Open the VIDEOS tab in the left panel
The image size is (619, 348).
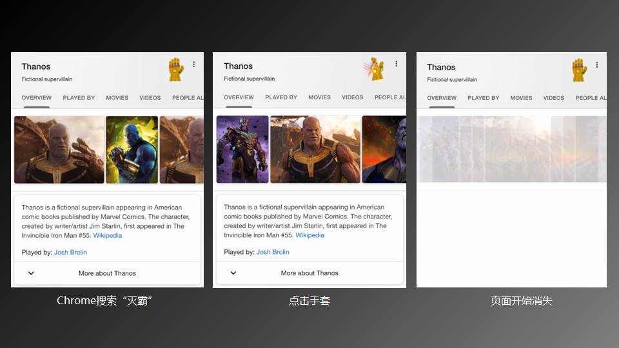(150, 98)
